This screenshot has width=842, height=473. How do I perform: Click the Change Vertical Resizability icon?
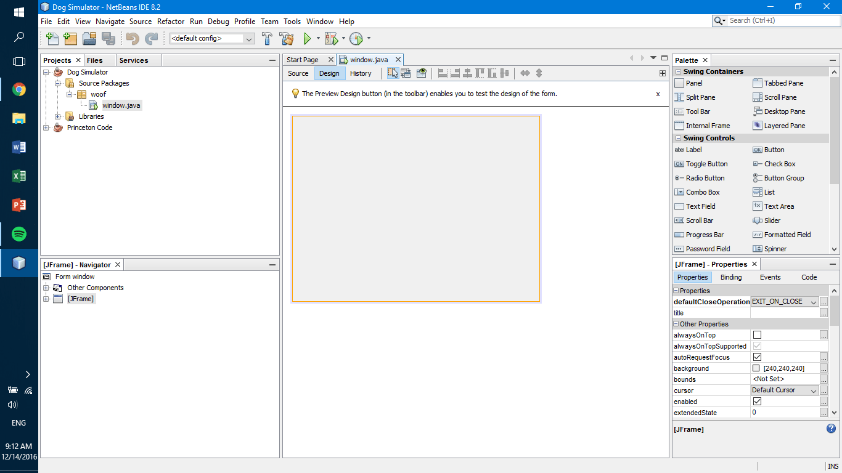click(x=539, y=73)
